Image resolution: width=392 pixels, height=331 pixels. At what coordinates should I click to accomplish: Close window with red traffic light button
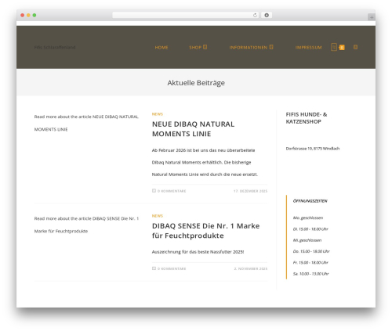pos(23,16)
